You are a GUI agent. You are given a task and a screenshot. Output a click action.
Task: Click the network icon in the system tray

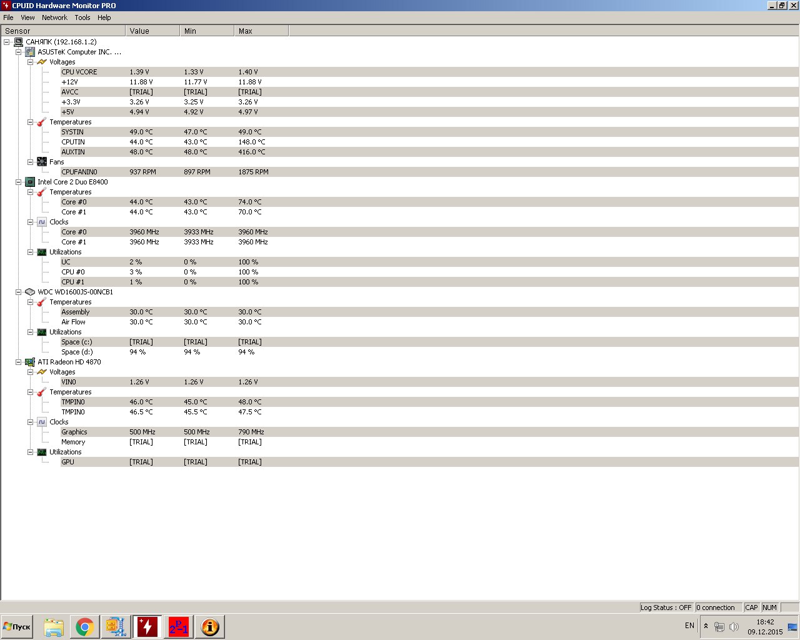tap(719, 627)
